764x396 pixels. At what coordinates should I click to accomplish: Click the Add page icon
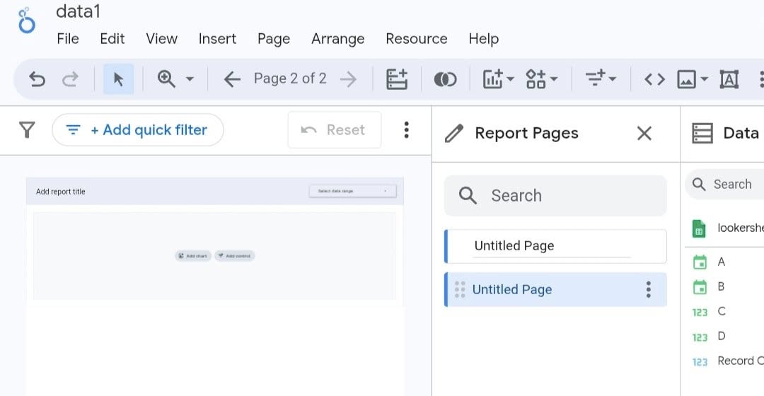click(x=397, y=79)
